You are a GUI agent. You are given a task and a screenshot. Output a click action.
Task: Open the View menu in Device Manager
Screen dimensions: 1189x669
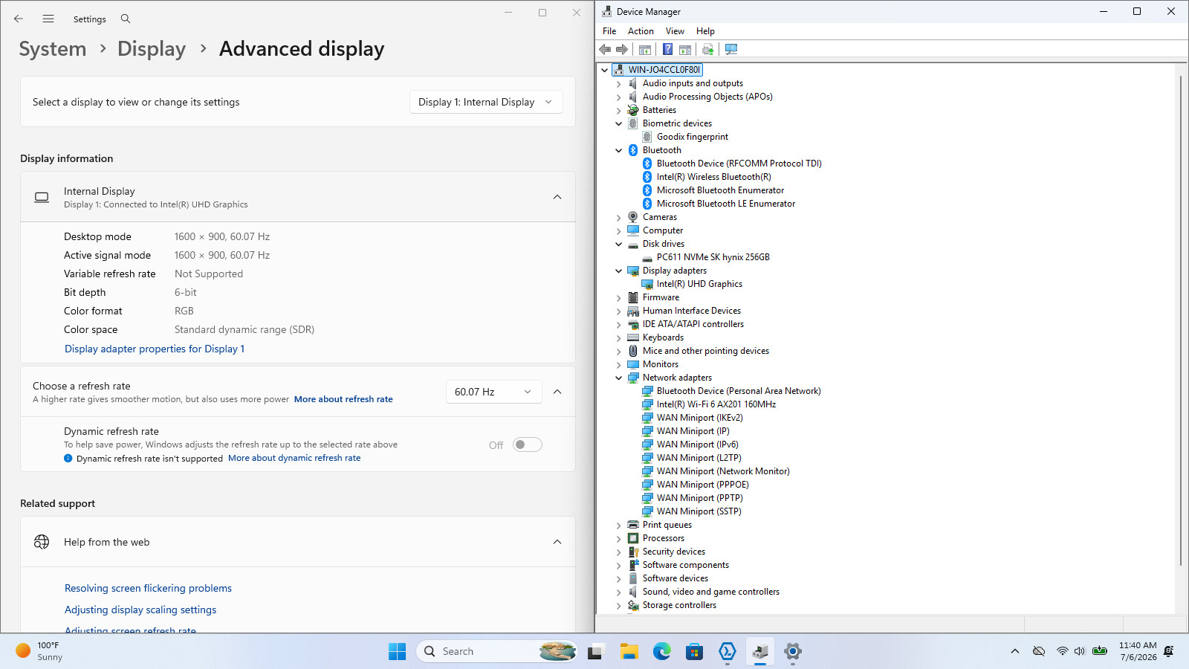675,31
